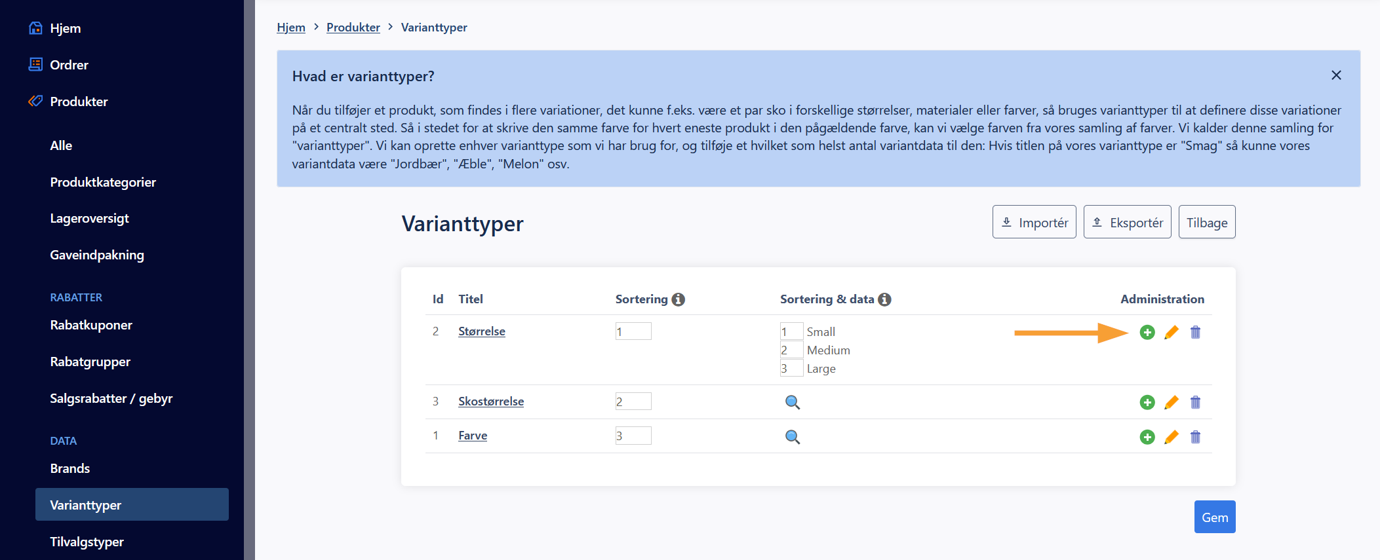Open Gaveindpakning in the sidebar
The height and width of the screenshot is (560, 1380).
point(97,255)
